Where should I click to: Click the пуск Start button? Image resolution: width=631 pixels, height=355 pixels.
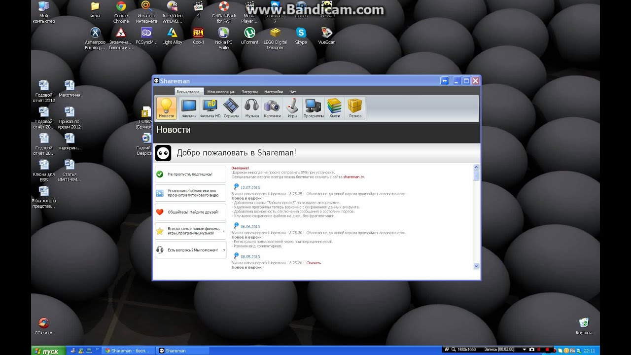point(48,351)
